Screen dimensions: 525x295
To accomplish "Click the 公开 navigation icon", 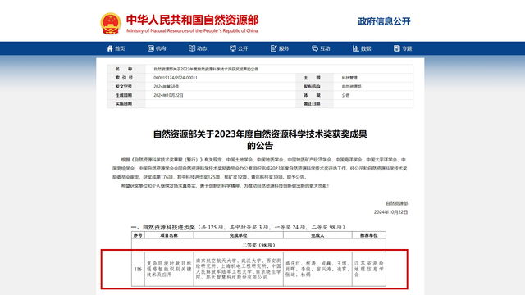I will pos(233,48).
